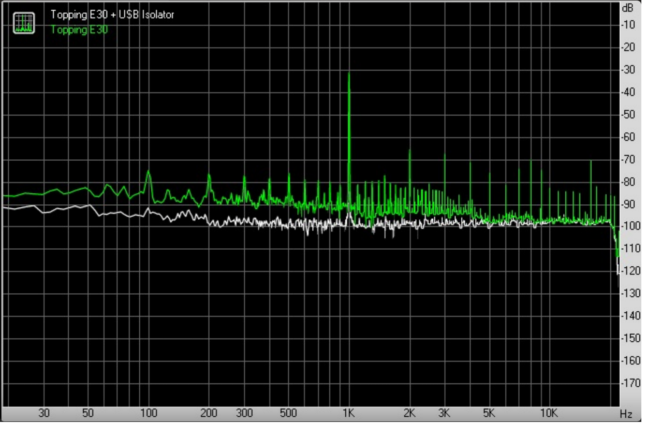Screen dimensions: 646x424
Task: Click the 10K frequency label
Action: point(549,414)
